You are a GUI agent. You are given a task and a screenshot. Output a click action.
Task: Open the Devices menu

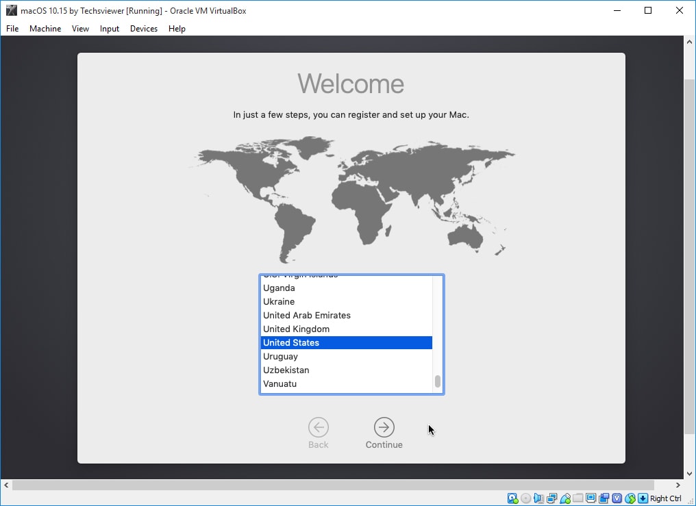click(143, 29)
